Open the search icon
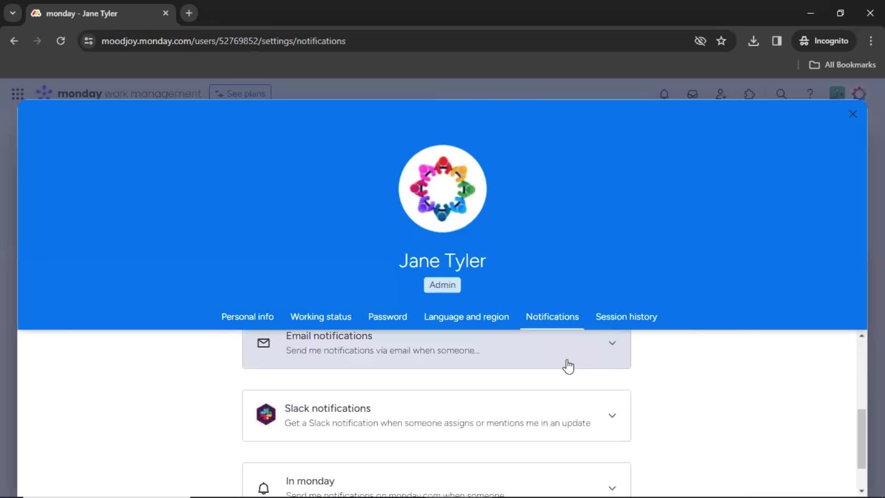This screenshot has height=498, width=885. coord(781,94)
